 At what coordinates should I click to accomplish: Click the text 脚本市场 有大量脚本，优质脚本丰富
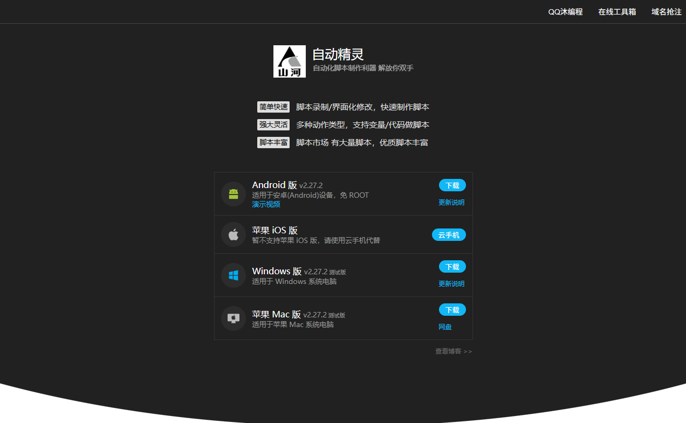[362, 143]
